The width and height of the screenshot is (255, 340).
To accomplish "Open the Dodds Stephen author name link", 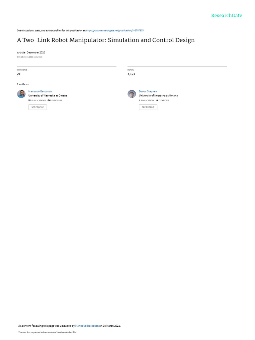I will tap(148, 92).
